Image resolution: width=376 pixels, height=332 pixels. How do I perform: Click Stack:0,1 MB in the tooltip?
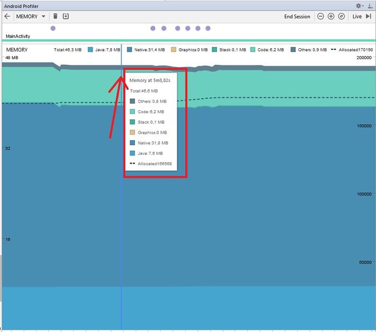coord(147,122)
